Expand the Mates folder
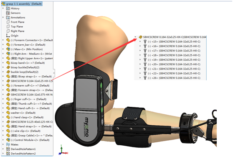233x157 pixels. [3, 144]
